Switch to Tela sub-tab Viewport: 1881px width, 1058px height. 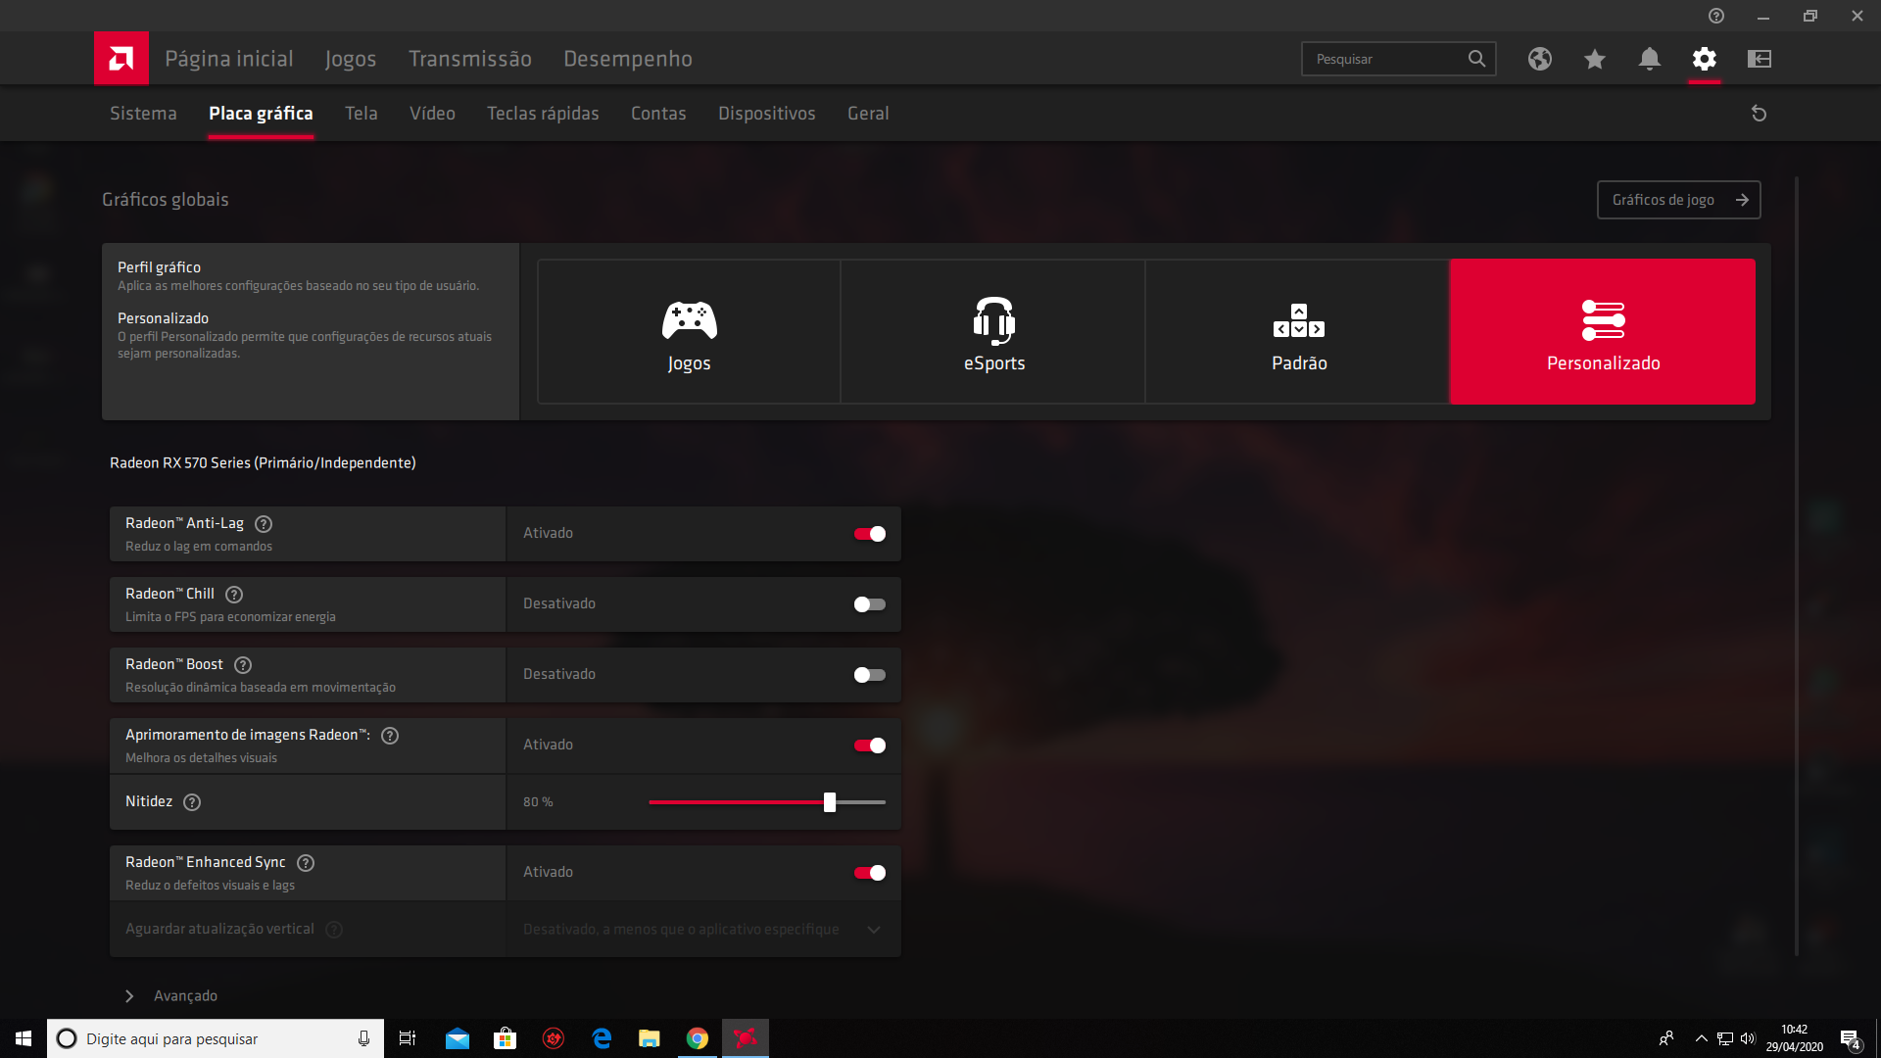[362, 114]
